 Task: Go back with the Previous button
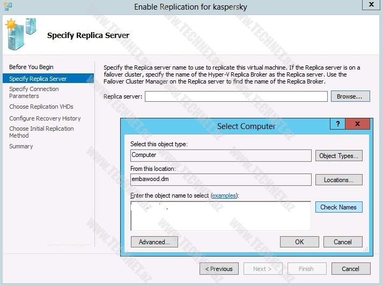point(219,269)
